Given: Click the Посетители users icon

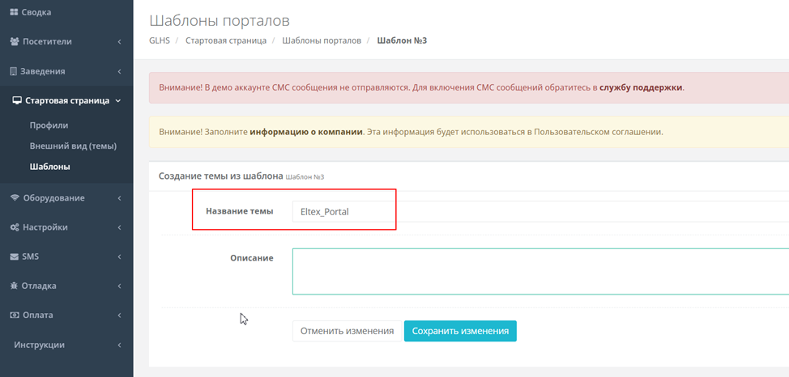Looking at the screenshot, I should [x=15, y=41].
